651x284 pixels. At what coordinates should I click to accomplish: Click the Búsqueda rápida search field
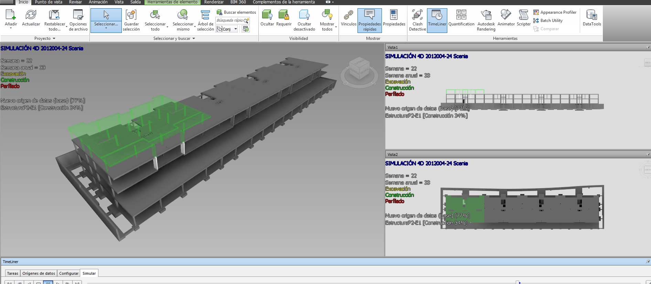pyautogui.click(x=230, y=21)
